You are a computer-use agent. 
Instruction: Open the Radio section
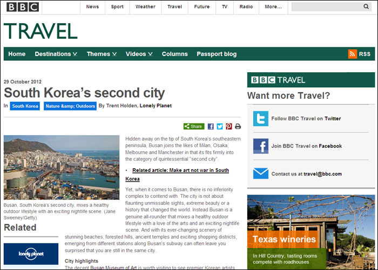coord(246,7)
